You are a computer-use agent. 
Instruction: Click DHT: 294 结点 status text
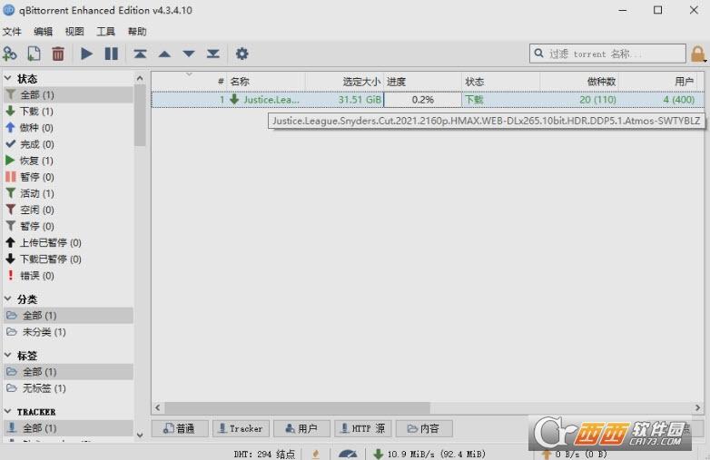click(x=264, y=454)
